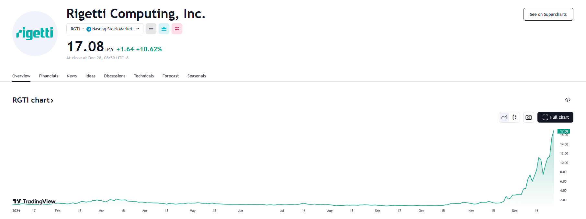
Task: Click the Dec label on time axis
Action: point(514,211)
